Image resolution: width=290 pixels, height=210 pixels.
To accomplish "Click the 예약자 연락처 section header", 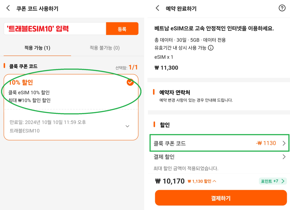I will click(x=175, y=92).
